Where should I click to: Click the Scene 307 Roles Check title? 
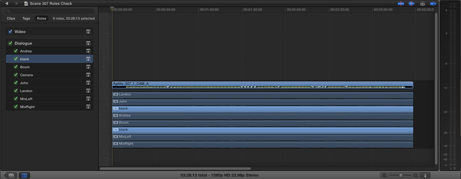pyautogui.click(x=51, y=4)
